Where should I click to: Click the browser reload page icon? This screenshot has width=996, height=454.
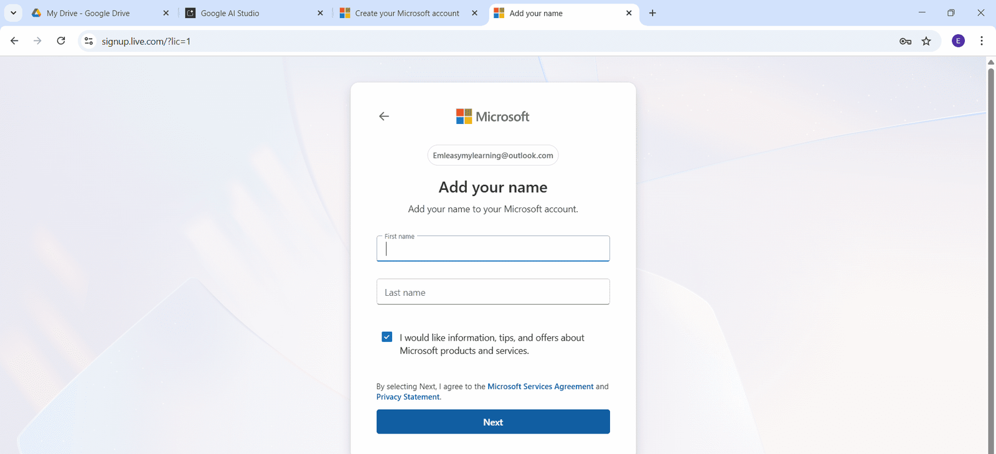[61, 41]
